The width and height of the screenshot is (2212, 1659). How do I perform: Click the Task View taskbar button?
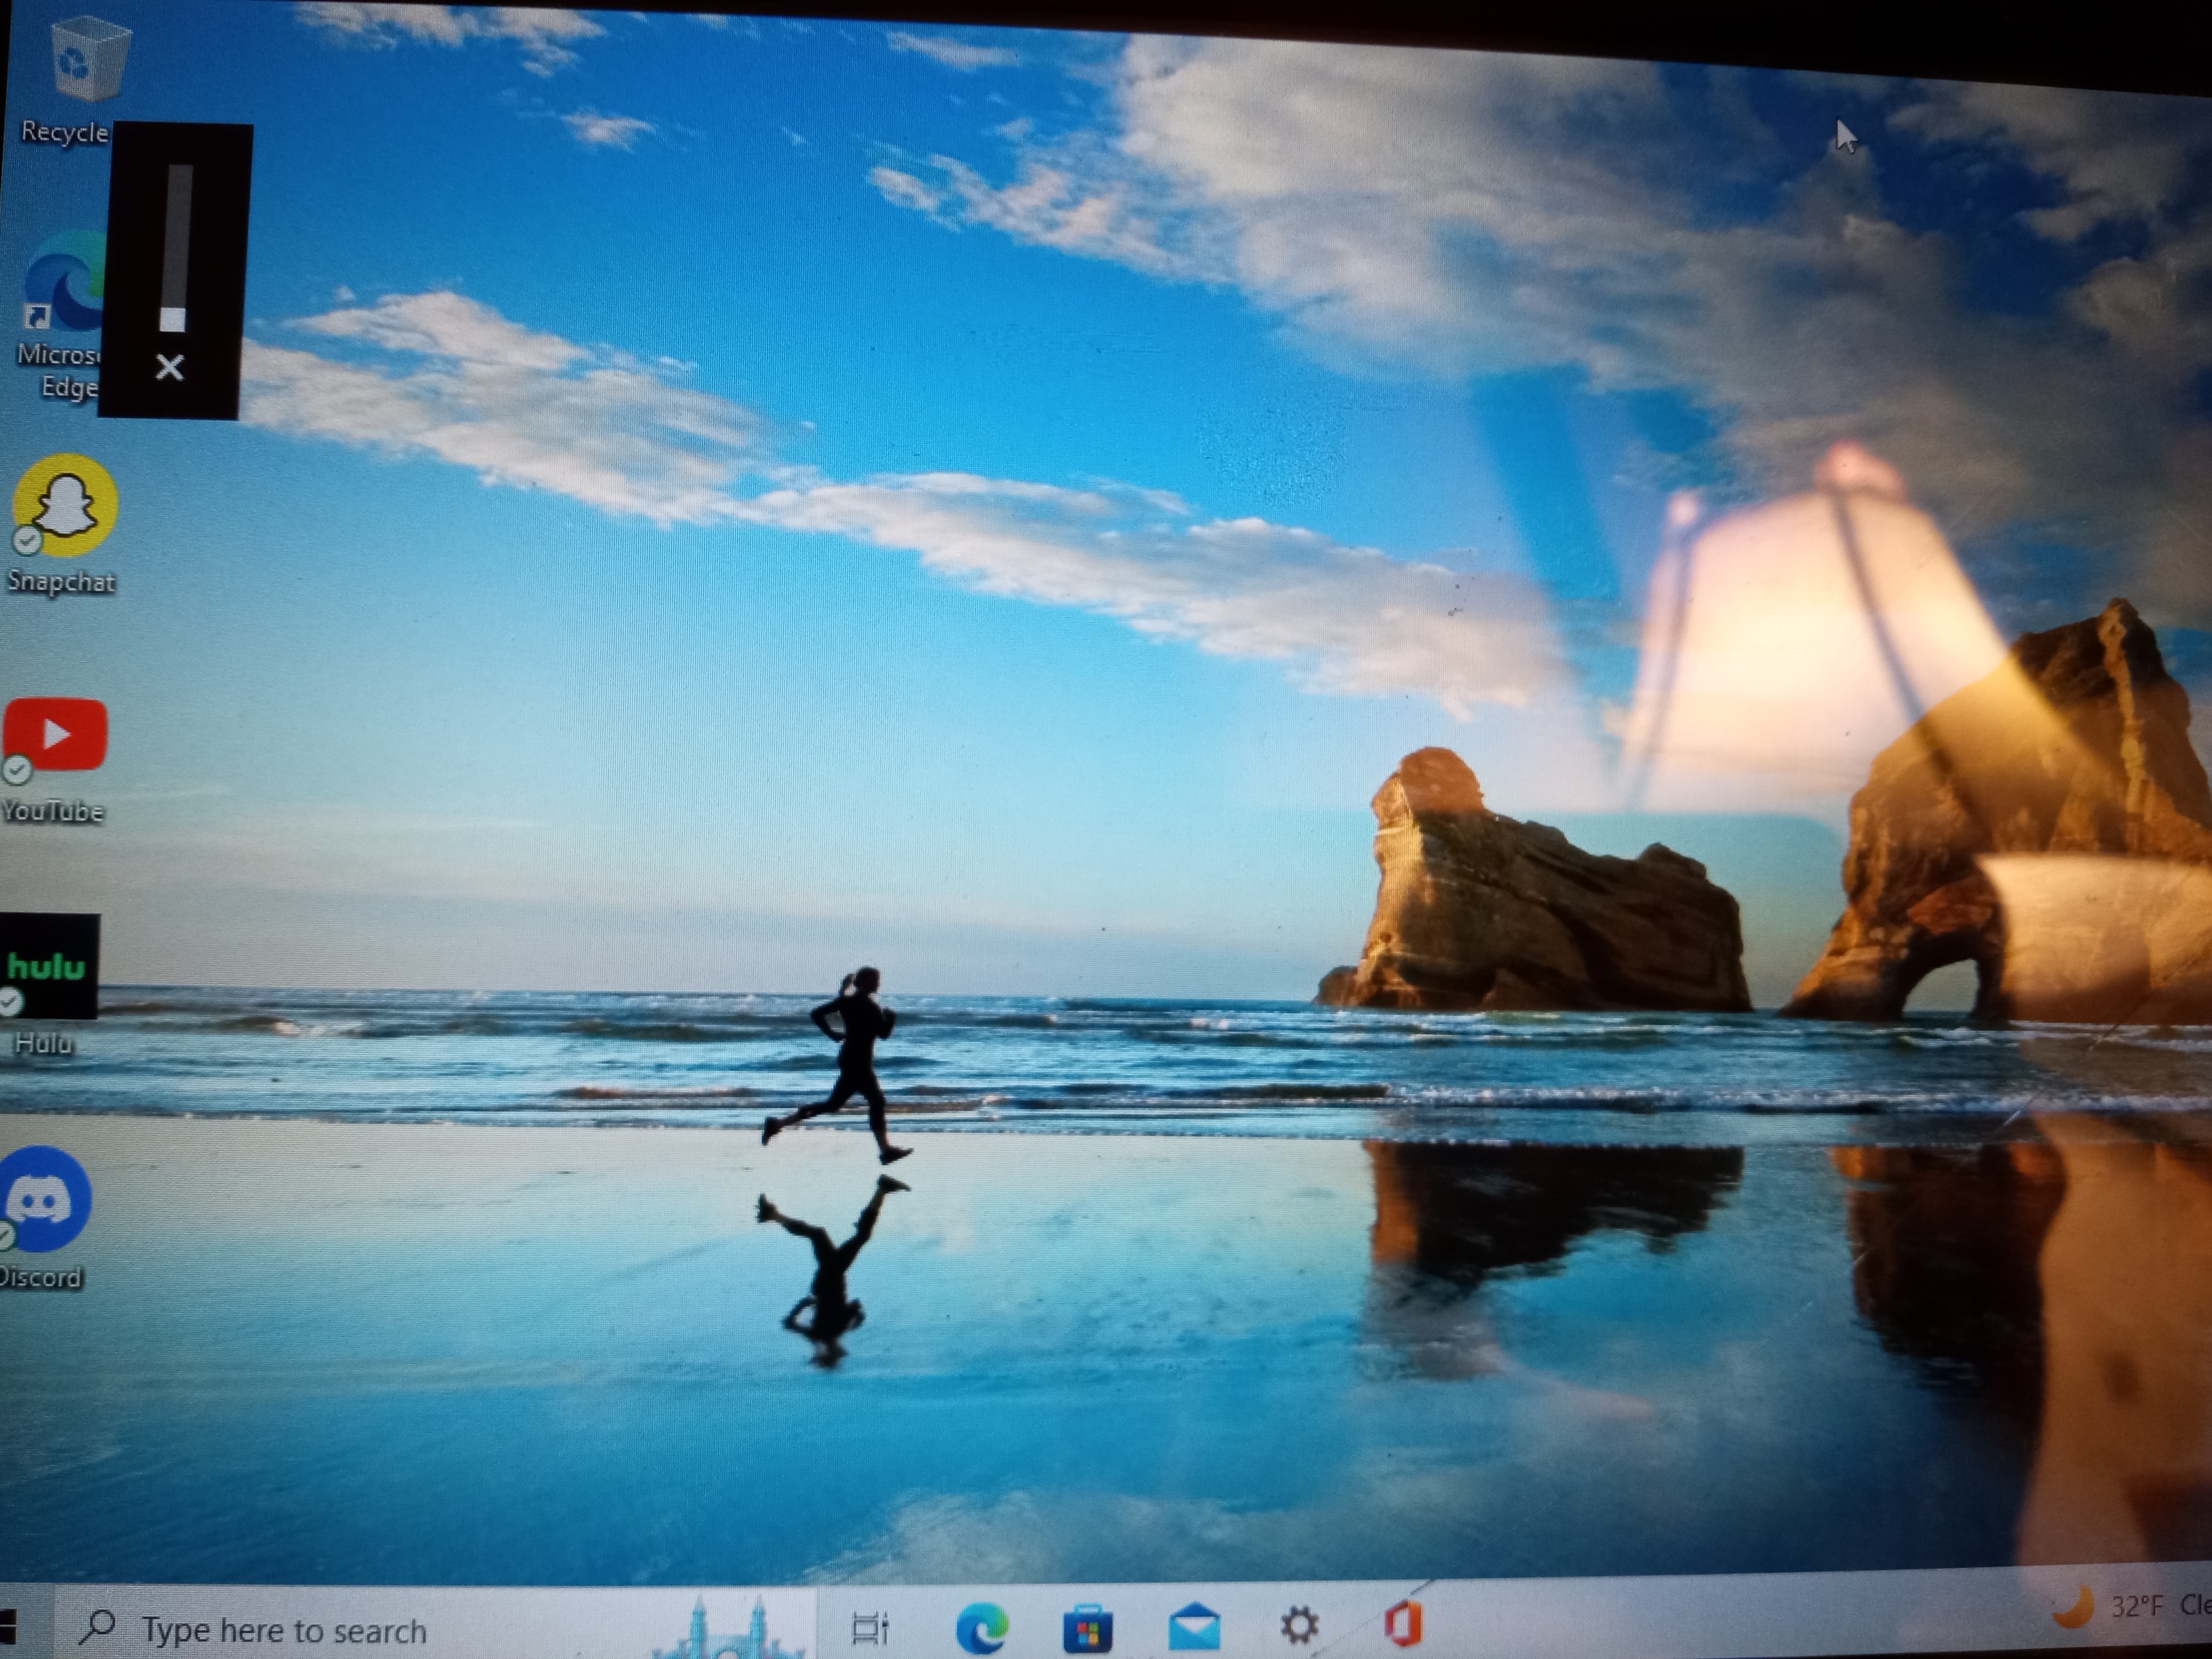pyautogui.click(x=869, y=1629)
